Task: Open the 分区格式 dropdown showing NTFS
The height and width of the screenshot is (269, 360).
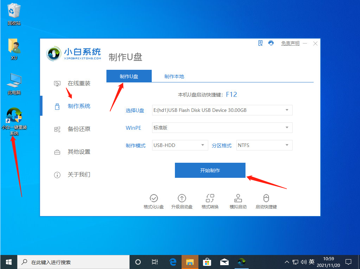Action: pos(264,145)
